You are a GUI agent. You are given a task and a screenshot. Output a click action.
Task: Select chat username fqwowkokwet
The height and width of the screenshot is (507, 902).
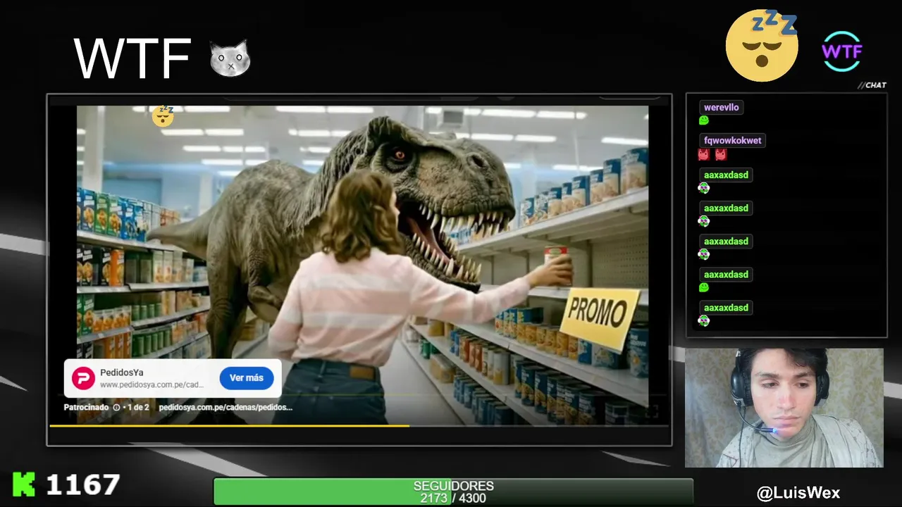pyautogui.click(x=733, y=141)
